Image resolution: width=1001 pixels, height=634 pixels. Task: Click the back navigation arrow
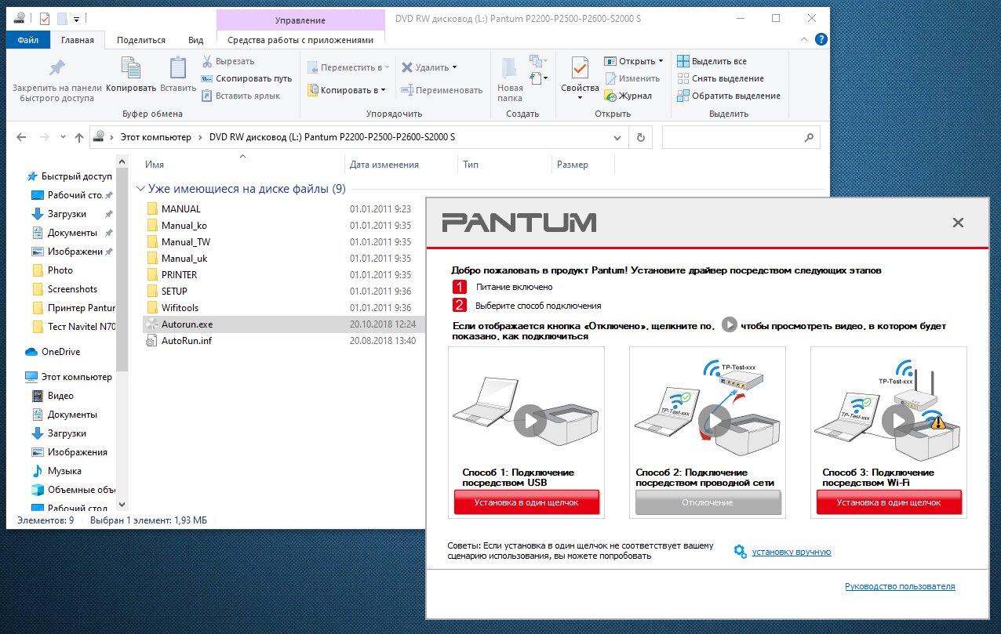pyautogui.click(x=22, y=137)
